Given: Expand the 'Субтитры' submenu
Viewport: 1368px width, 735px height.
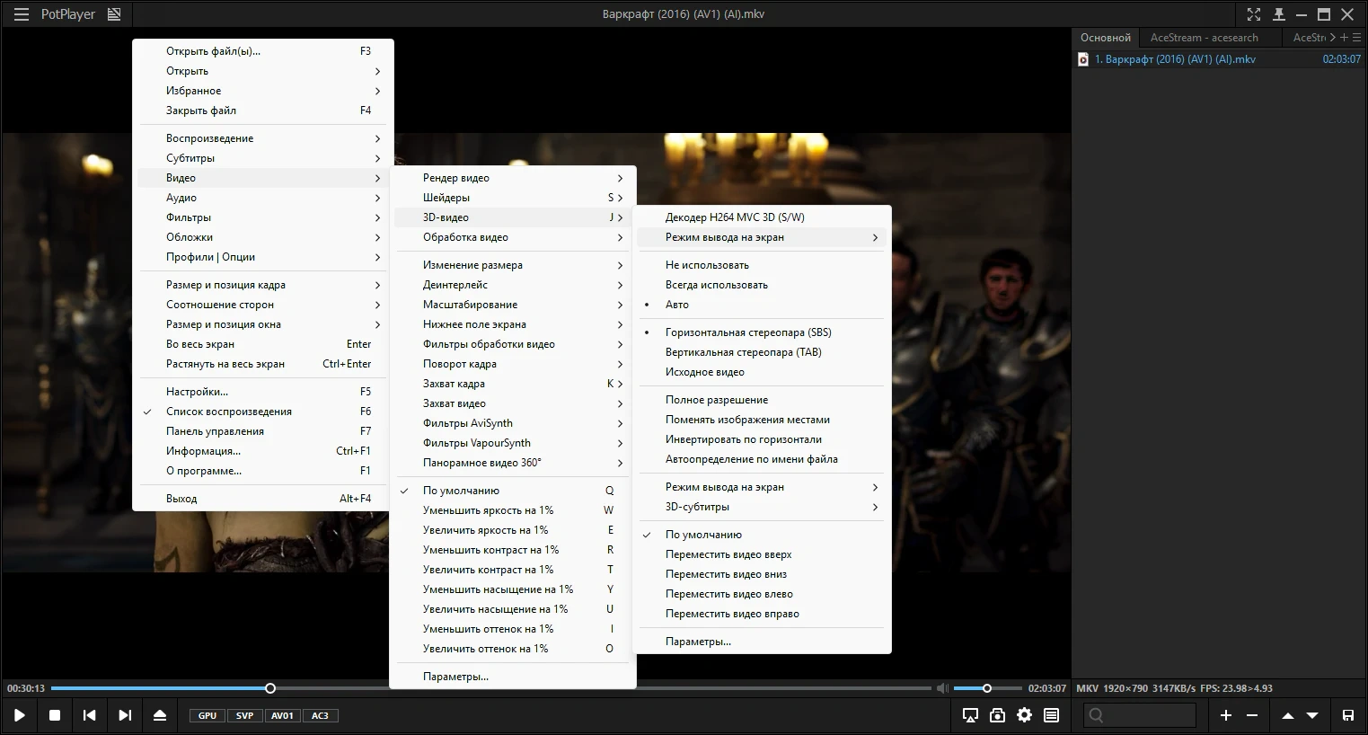Looking at the screenshot, I should point(262,158).
